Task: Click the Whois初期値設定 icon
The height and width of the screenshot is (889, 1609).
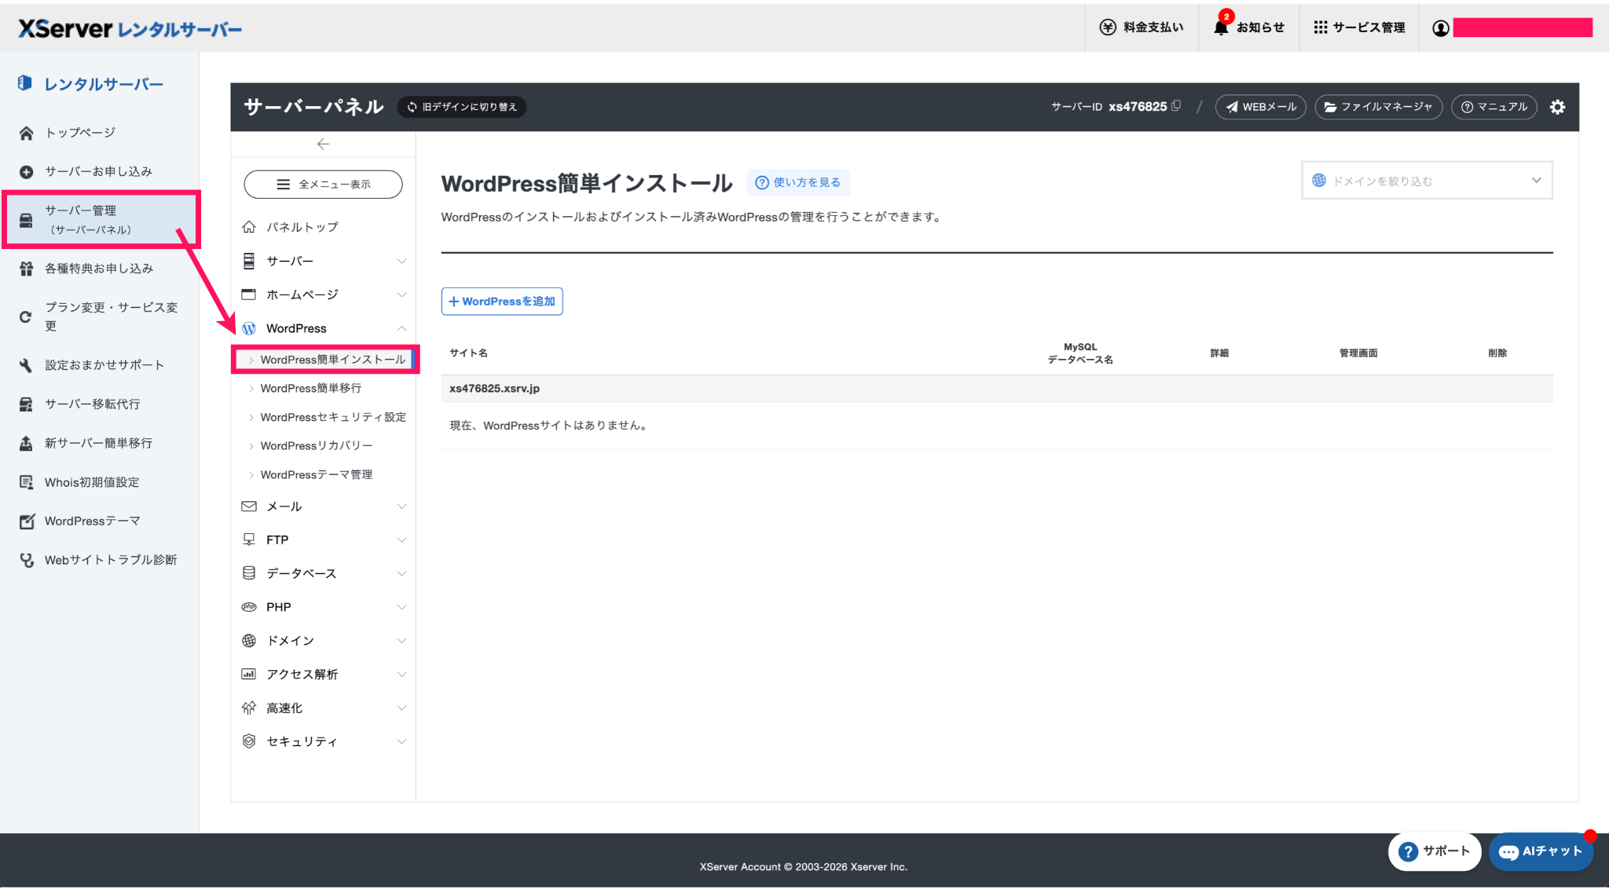Action: point(26,482)
